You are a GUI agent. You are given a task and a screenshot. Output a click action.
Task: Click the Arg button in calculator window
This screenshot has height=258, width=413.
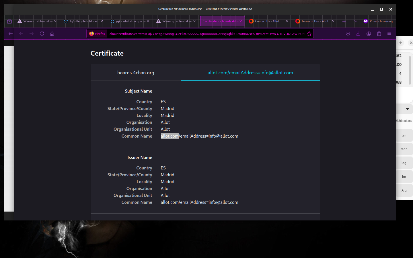404,190
